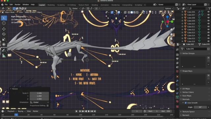Image resolution: width=211 pixels, height=119 pixels.
Task: Click the Scale X value field
Action: pyautogui.click(x=39, y=93)
